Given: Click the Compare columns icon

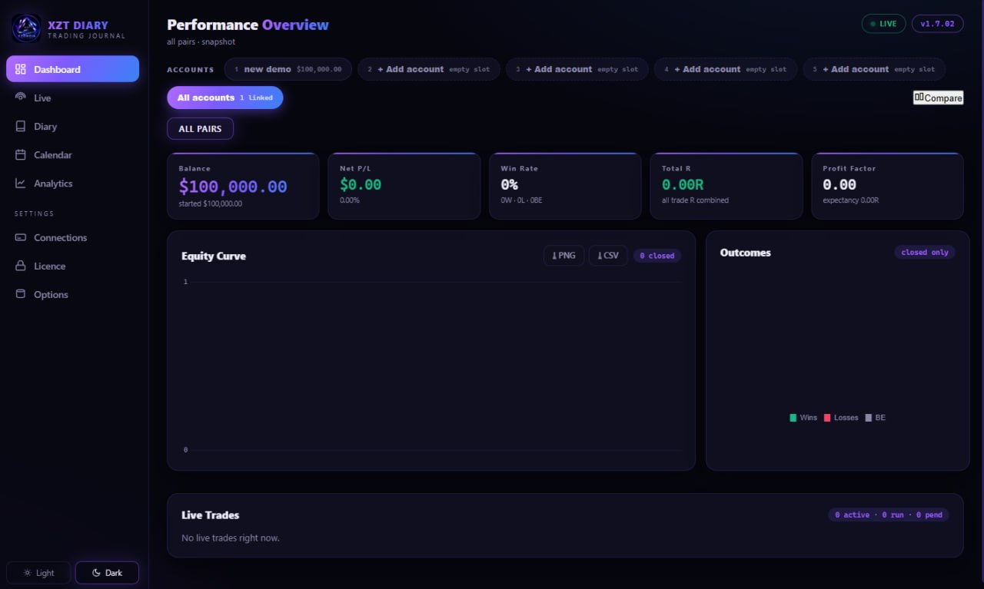Looking at the screenshot, I should pos(919,98).
